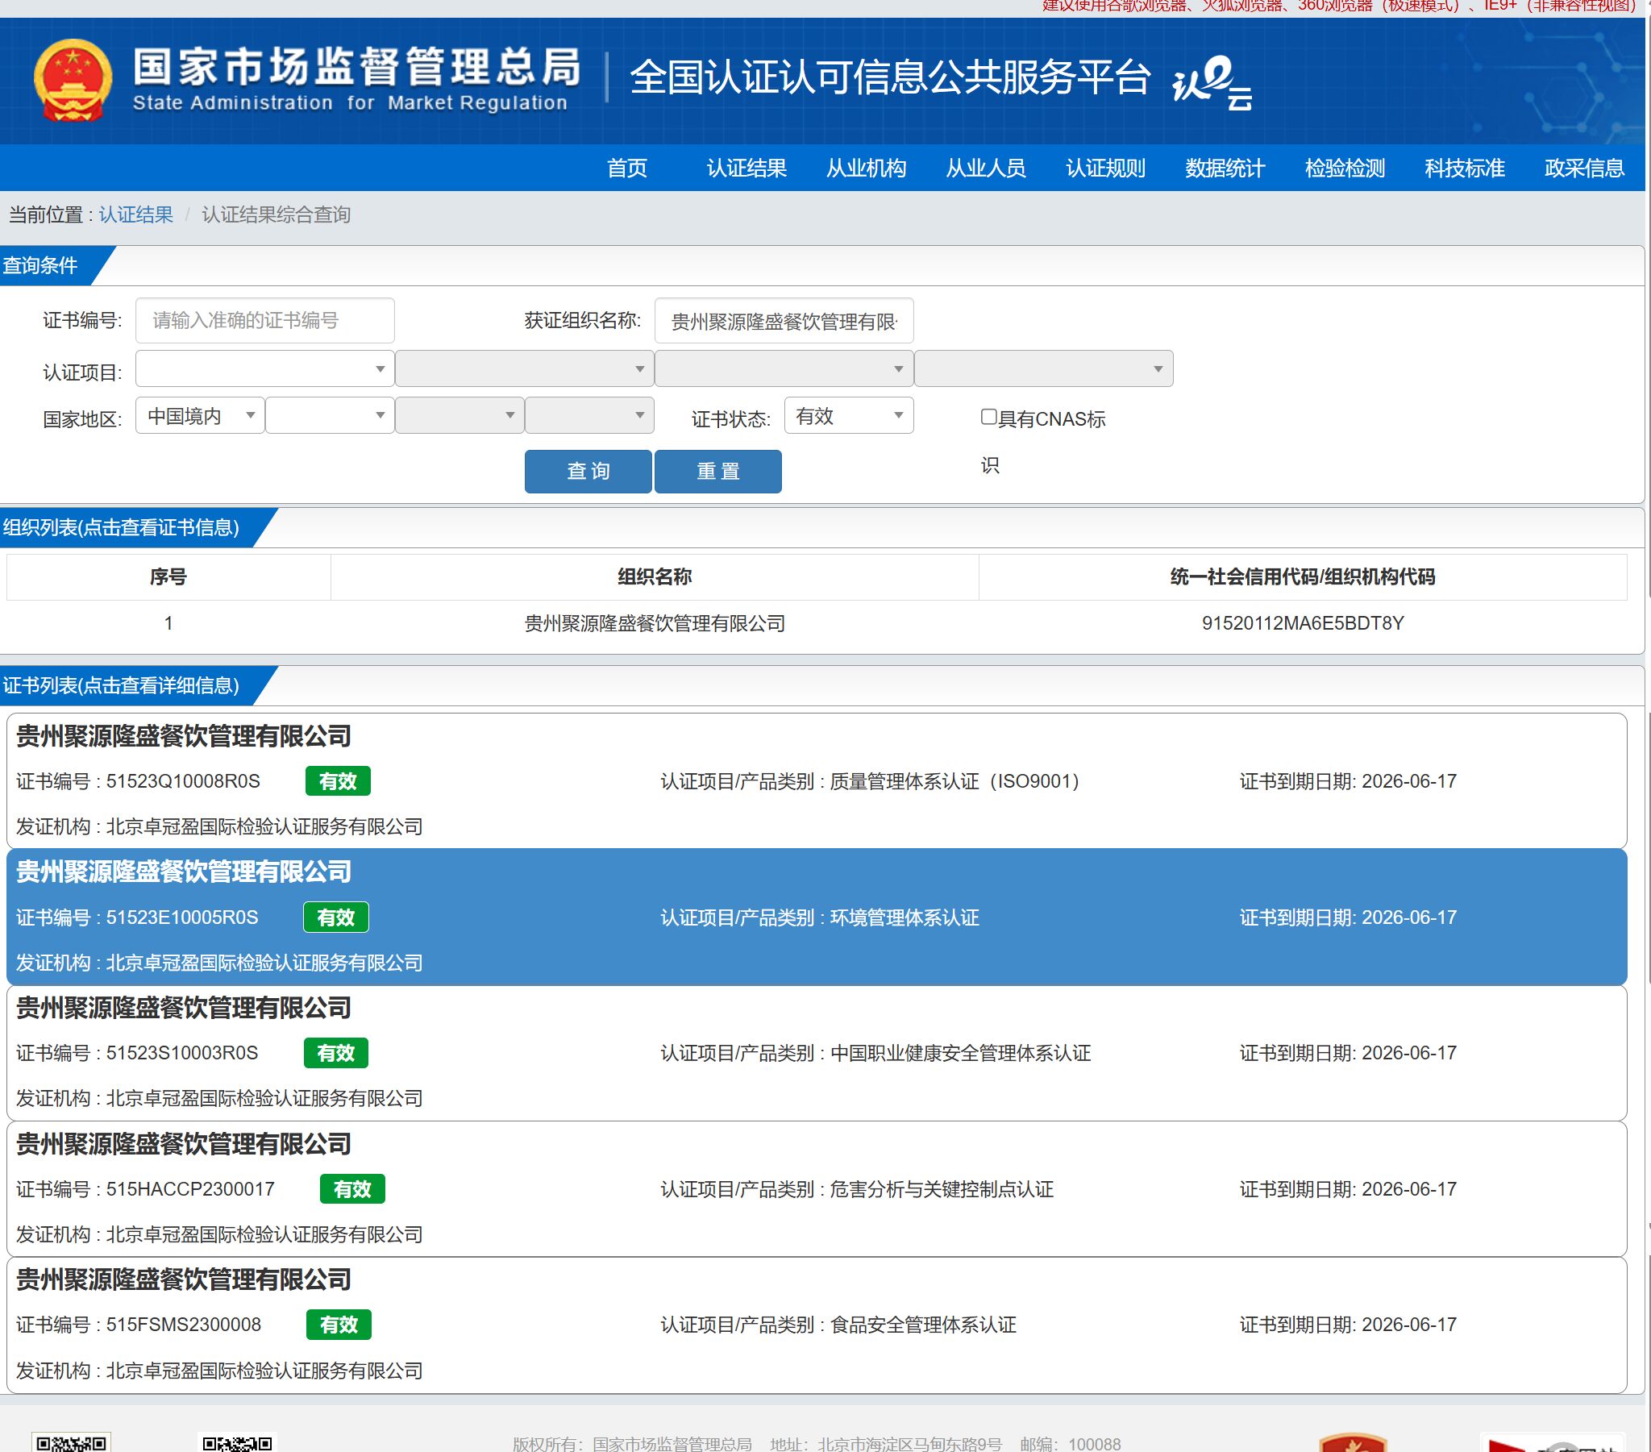Click 有效 badge for certificate 515FSMS2300008
Viewport: 1651px width, 1452px height.
point(339,1325)
